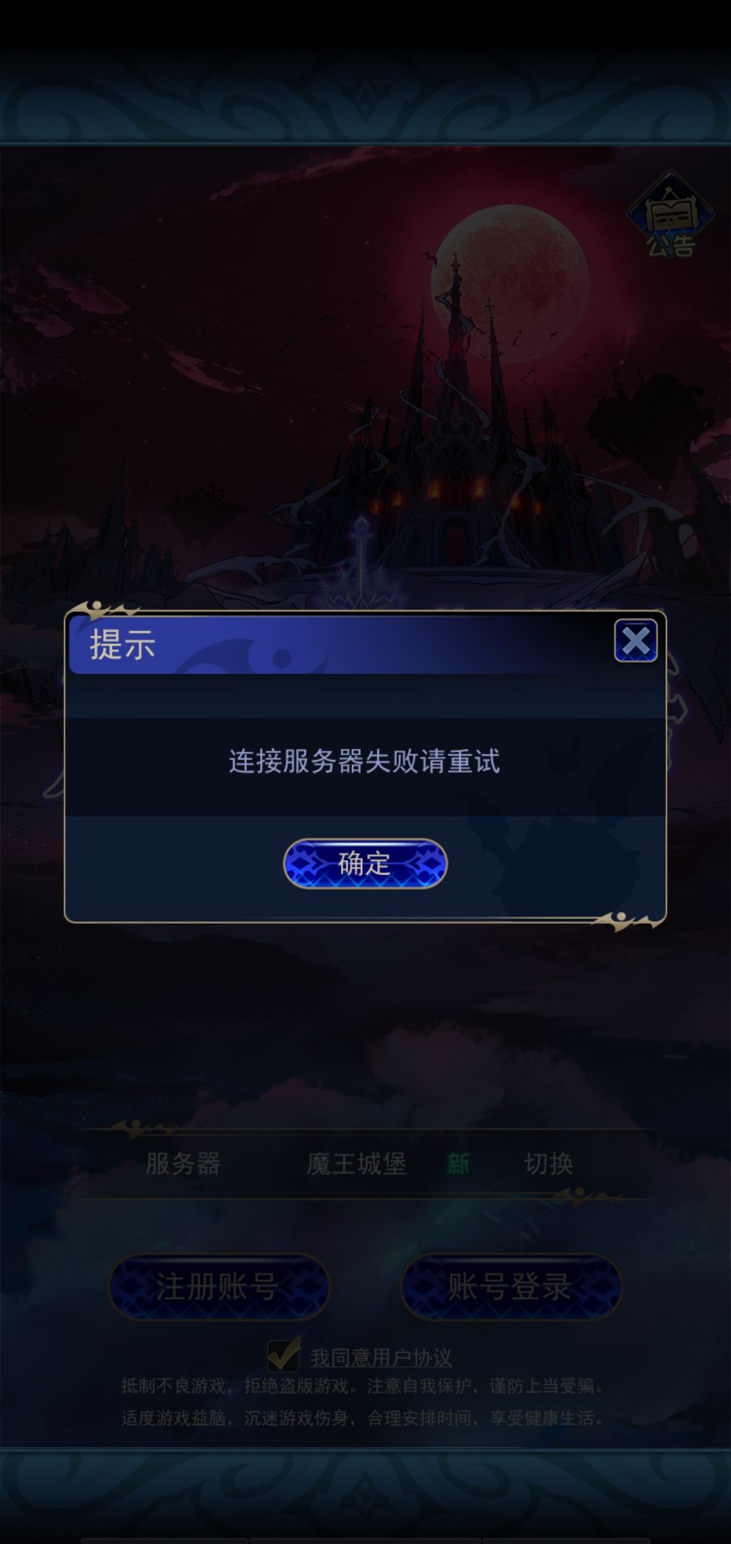Click the 连接服务器失败请重试 message text

[365, 761]
